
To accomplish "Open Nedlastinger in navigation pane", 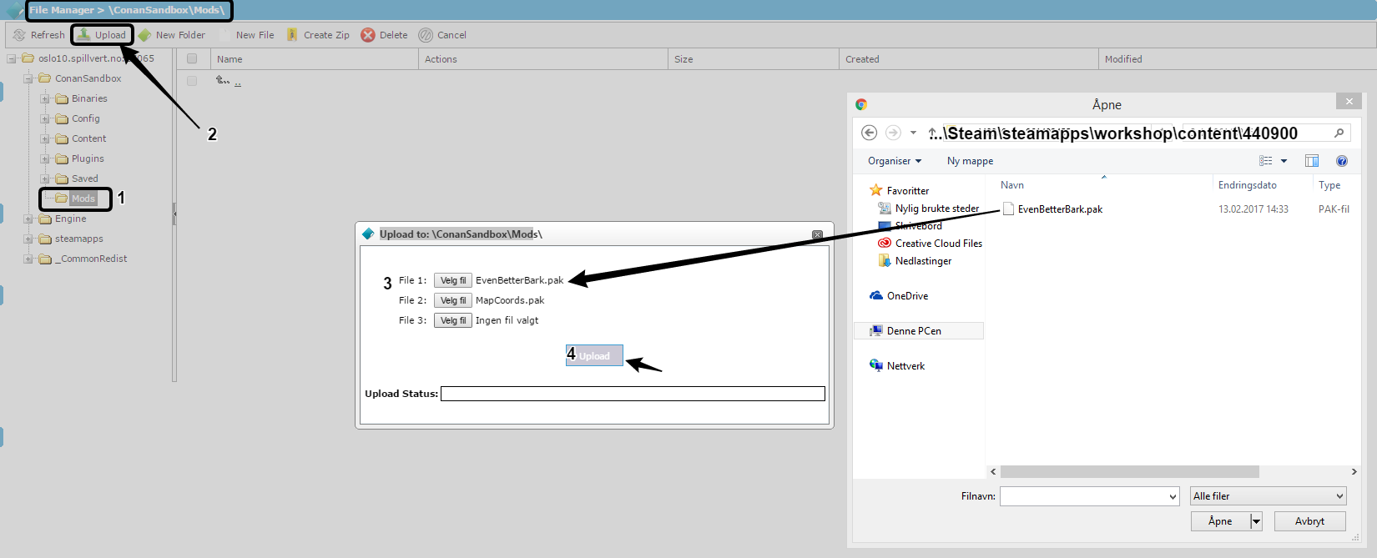I will (x=923, y=261).
